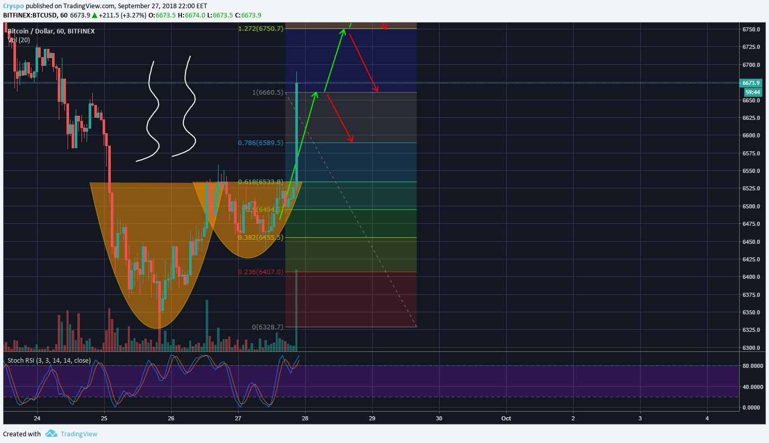Select the 0(6328.7) Fibonacci level label
The image size is (769, 443).
point(268,327)
